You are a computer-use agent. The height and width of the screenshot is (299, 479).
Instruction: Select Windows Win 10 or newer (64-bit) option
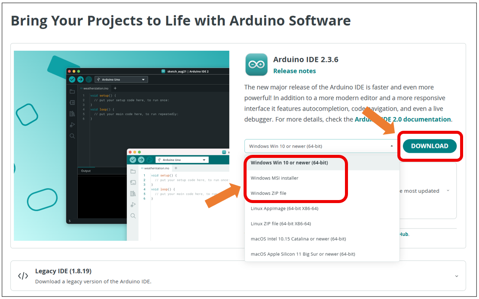click(322, 163)
